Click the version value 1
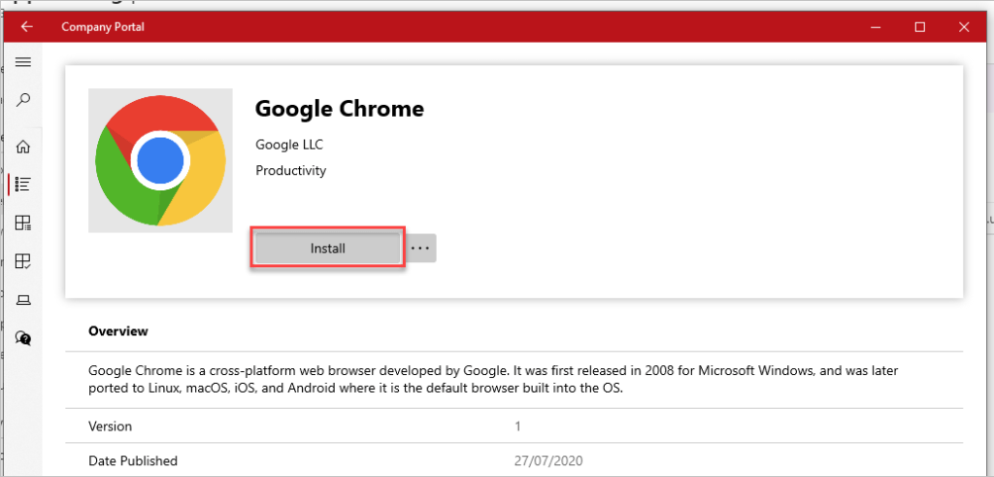Viewport: 994px width, 477px height. 518,426
